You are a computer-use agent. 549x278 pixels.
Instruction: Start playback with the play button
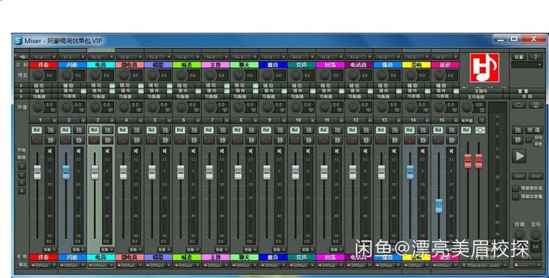[520, 156]
